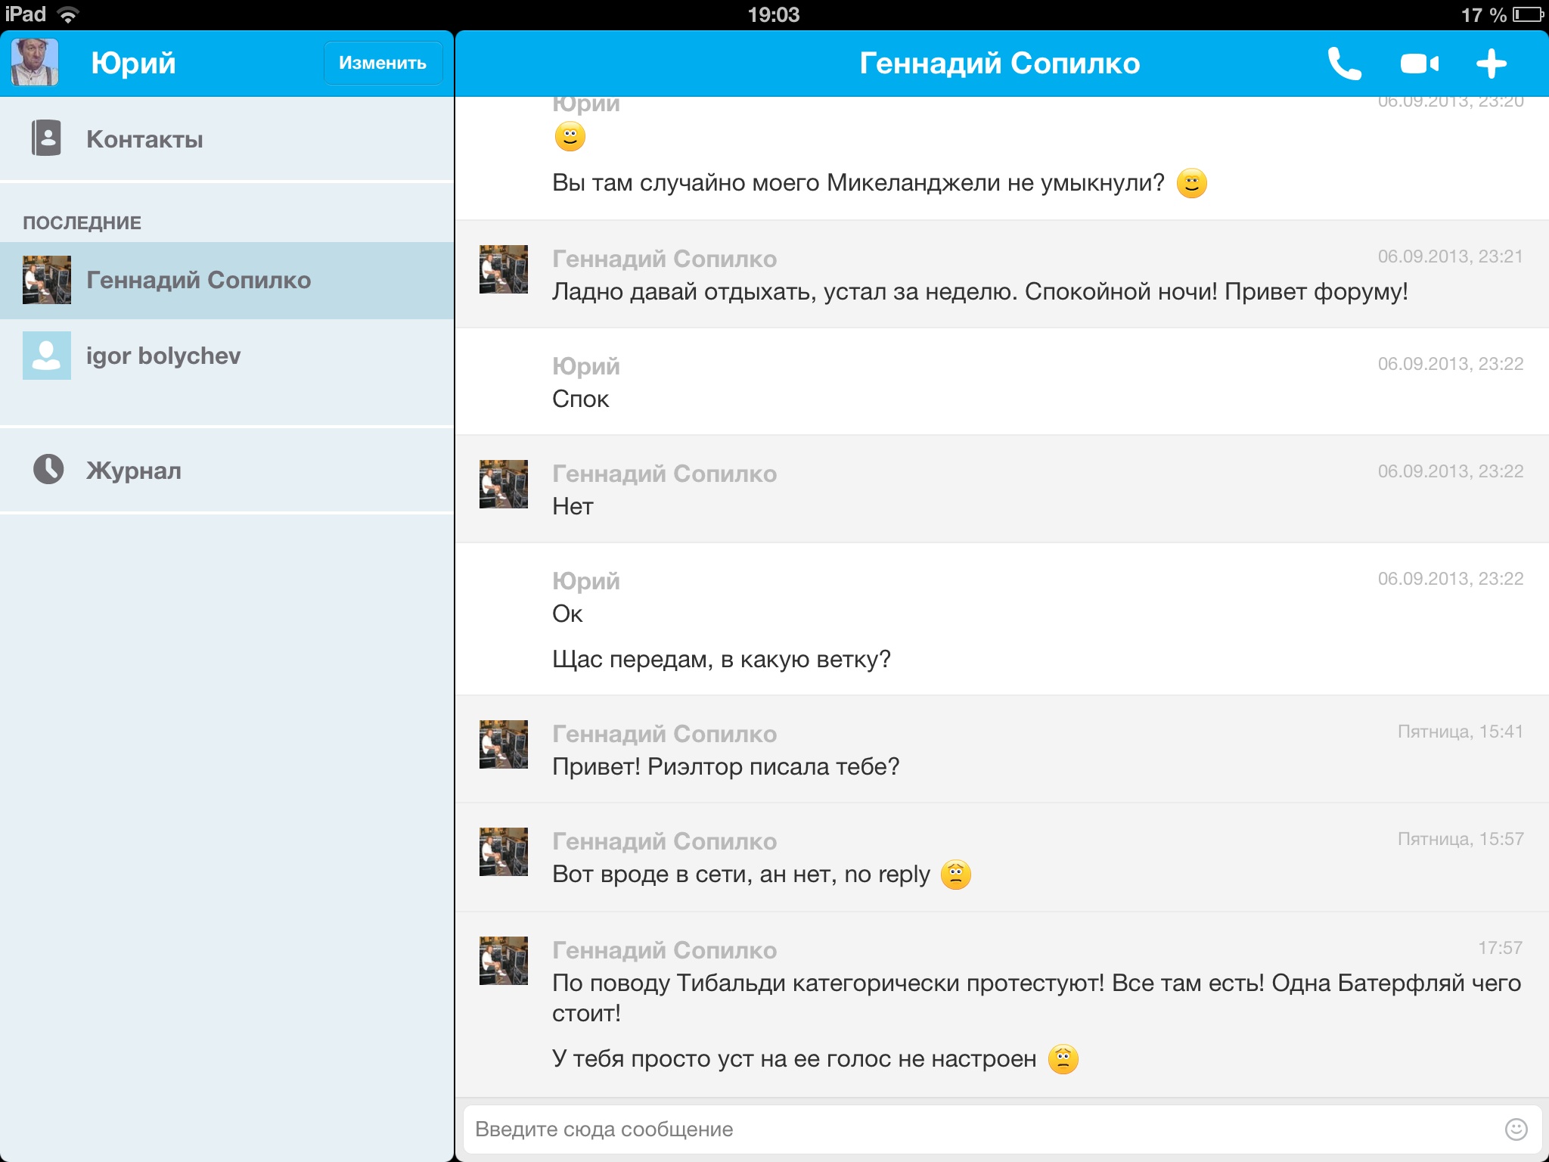The width and height of the screenshot is (1549, 1162).
Task: Select the Геннадий Сопилко conversation
Action: pyautogui.click(x=198, y=280)
